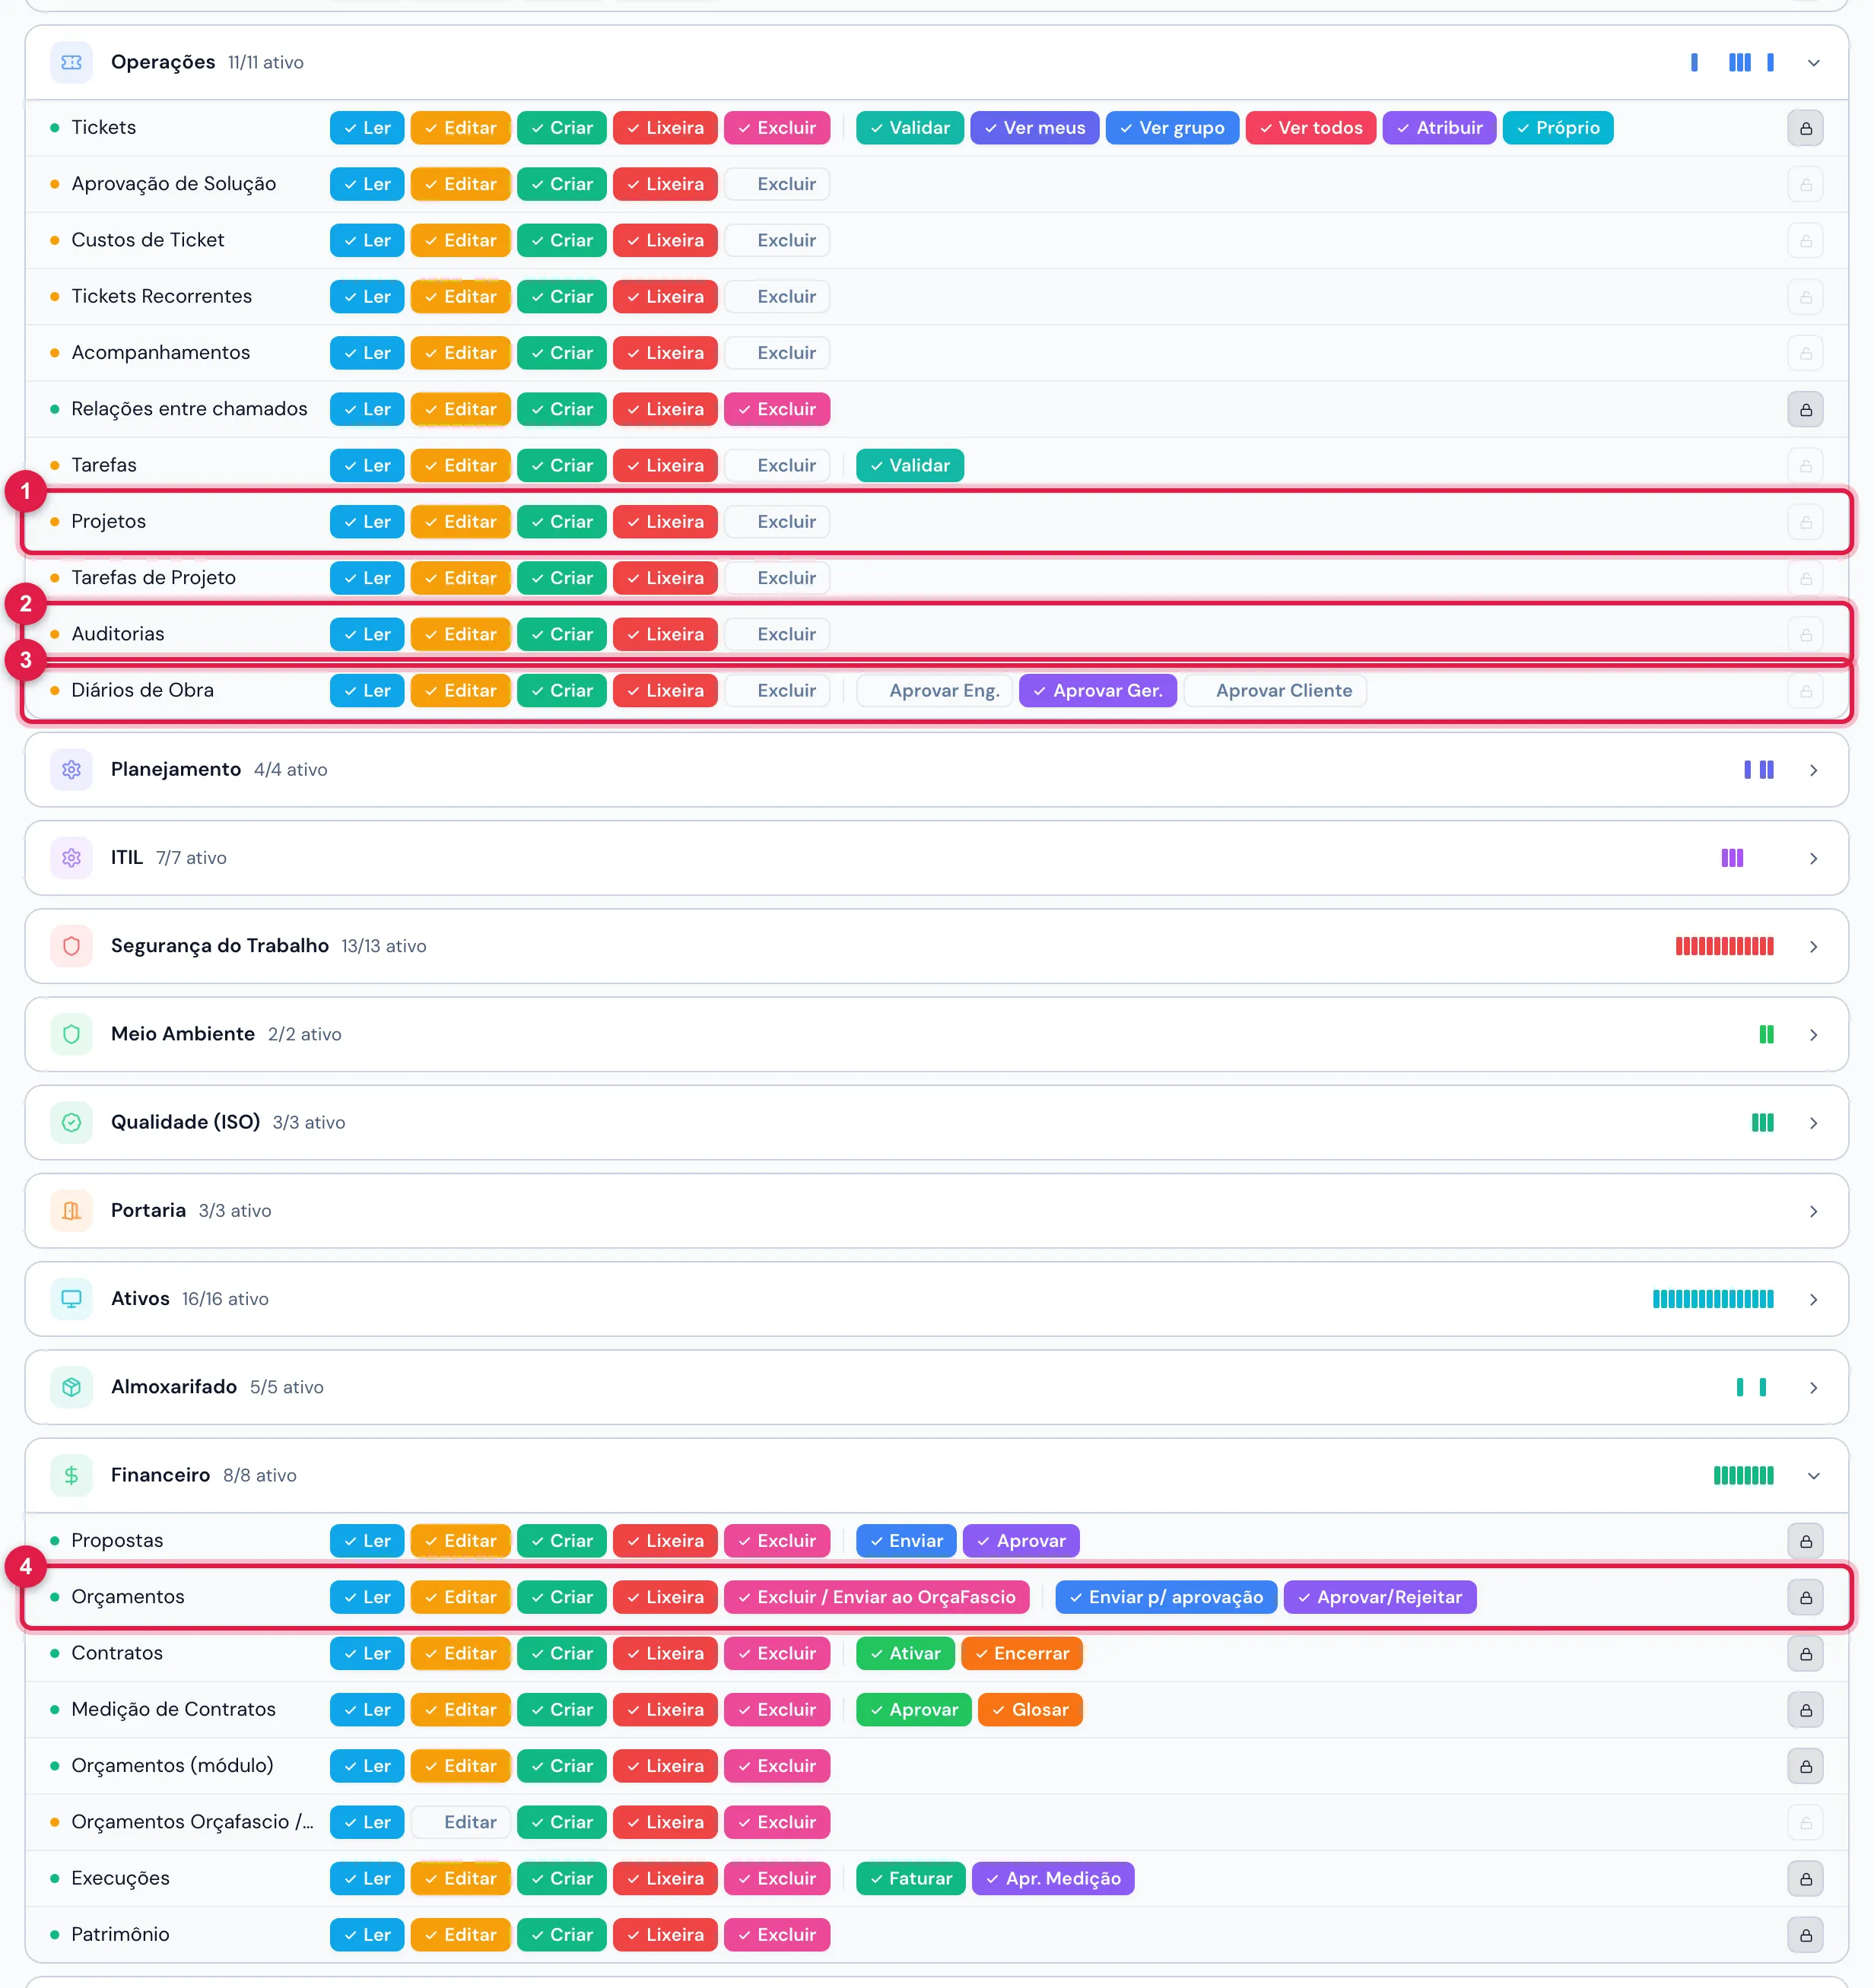Click Encerrar in Contratos row
The height and width of the screenshot is (1988, 1874).
point(1022,1654)
